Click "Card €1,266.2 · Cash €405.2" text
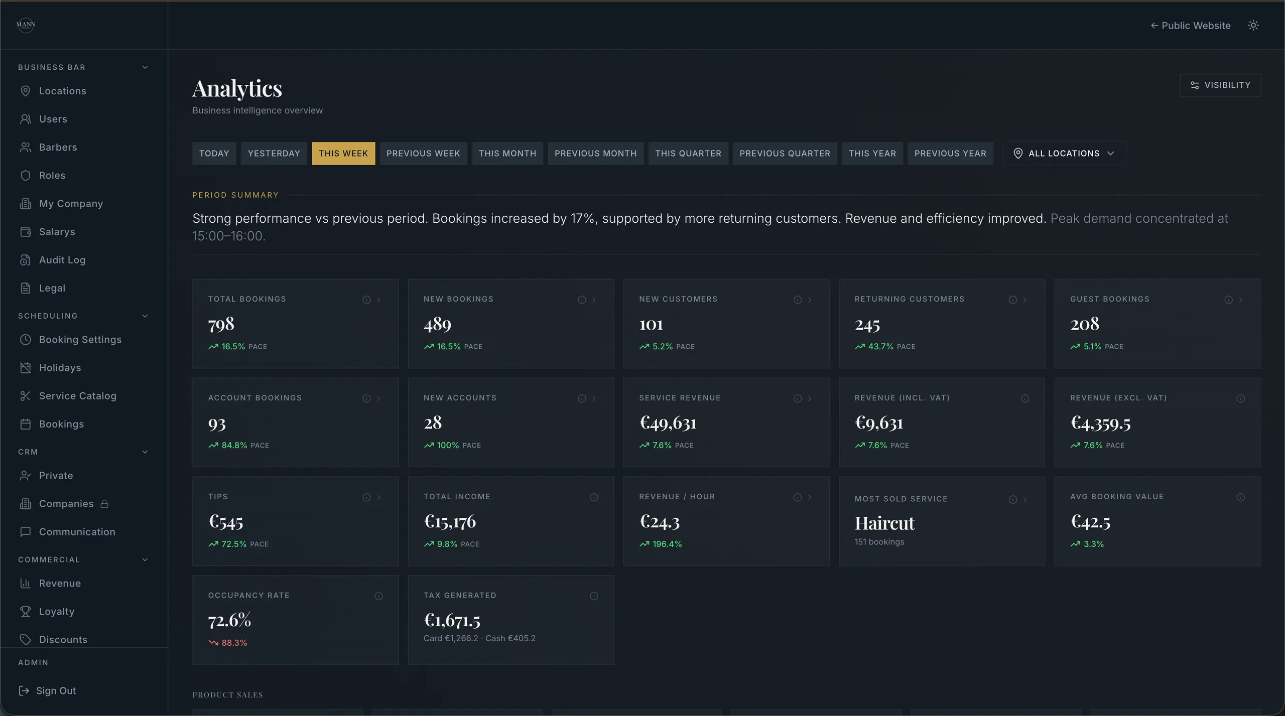 (x=479, y=639)
